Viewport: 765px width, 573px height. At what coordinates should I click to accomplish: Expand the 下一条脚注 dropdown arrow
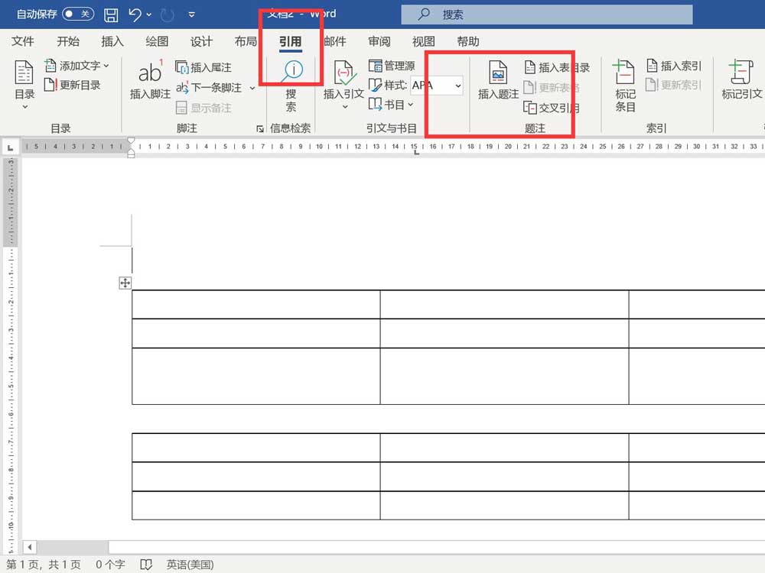[252, 88]
